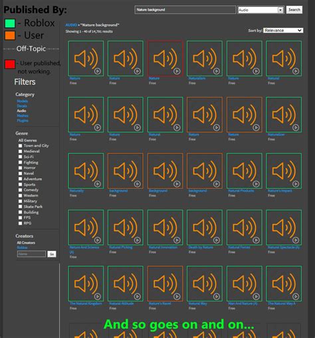Enable the Town and City genre filter
This screenshot has width=315, height=338.
[x=20, y=145]
